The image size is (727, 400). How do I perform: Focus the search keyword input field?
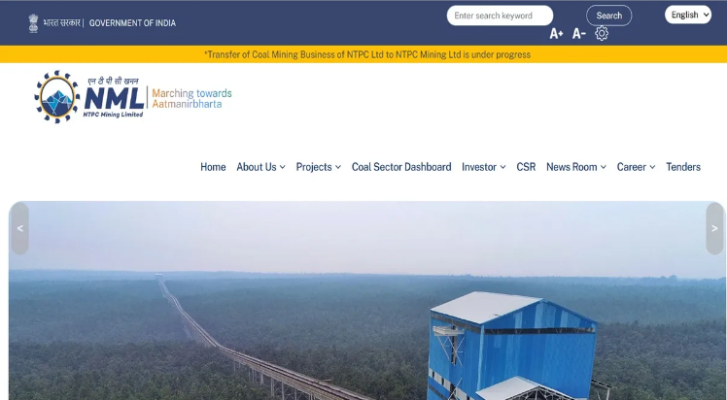[500, 16]
